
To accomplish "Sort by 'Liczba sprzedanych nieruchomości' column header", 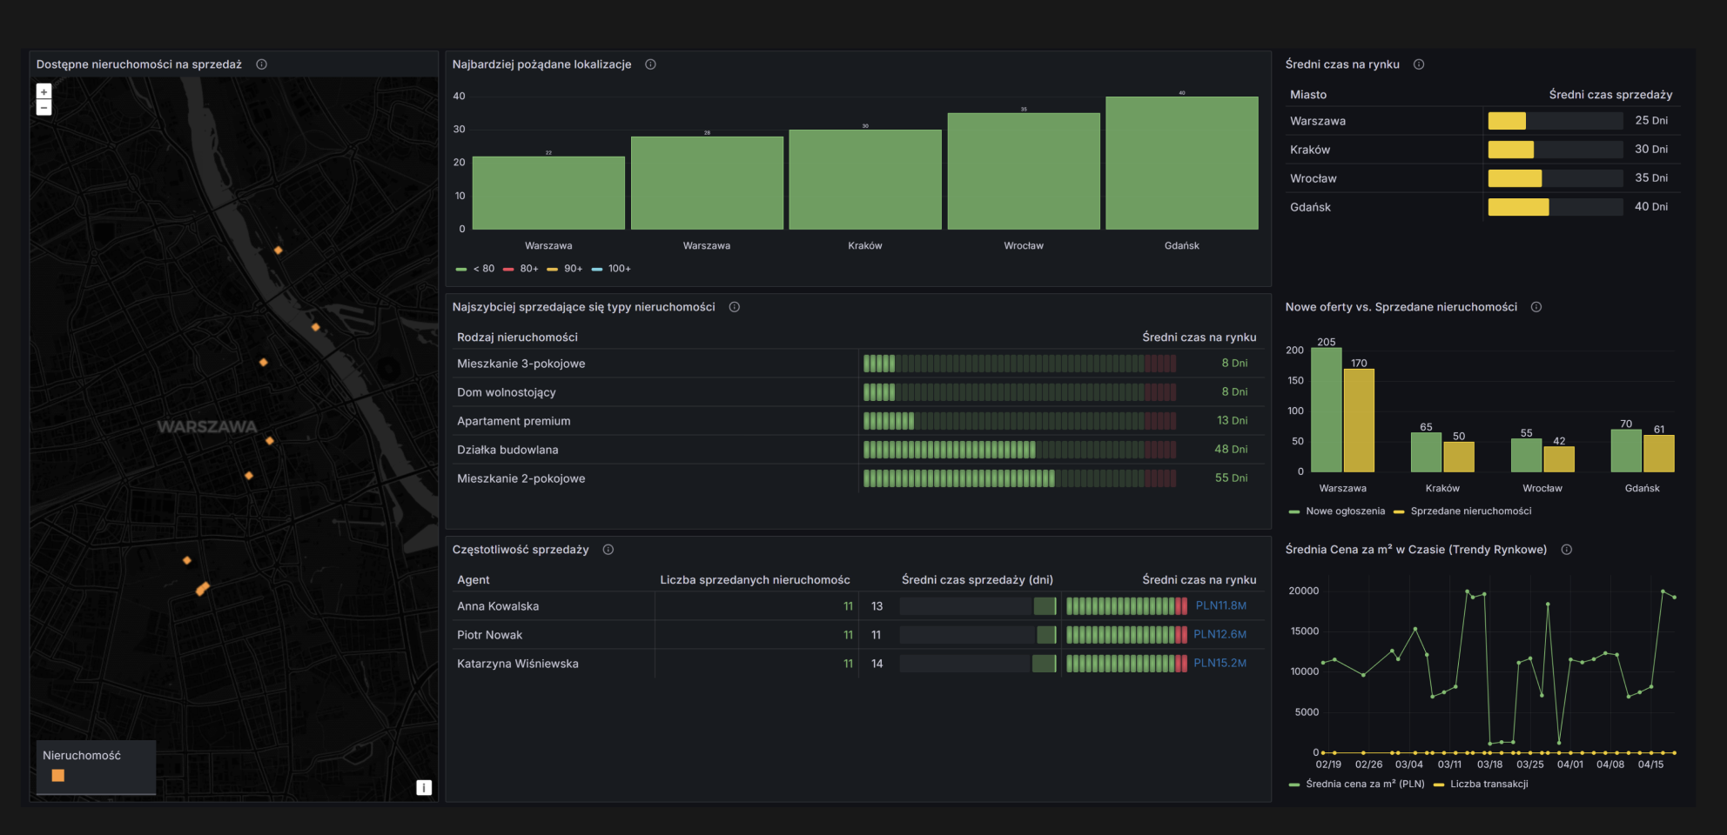I will [x=755, y=580].
